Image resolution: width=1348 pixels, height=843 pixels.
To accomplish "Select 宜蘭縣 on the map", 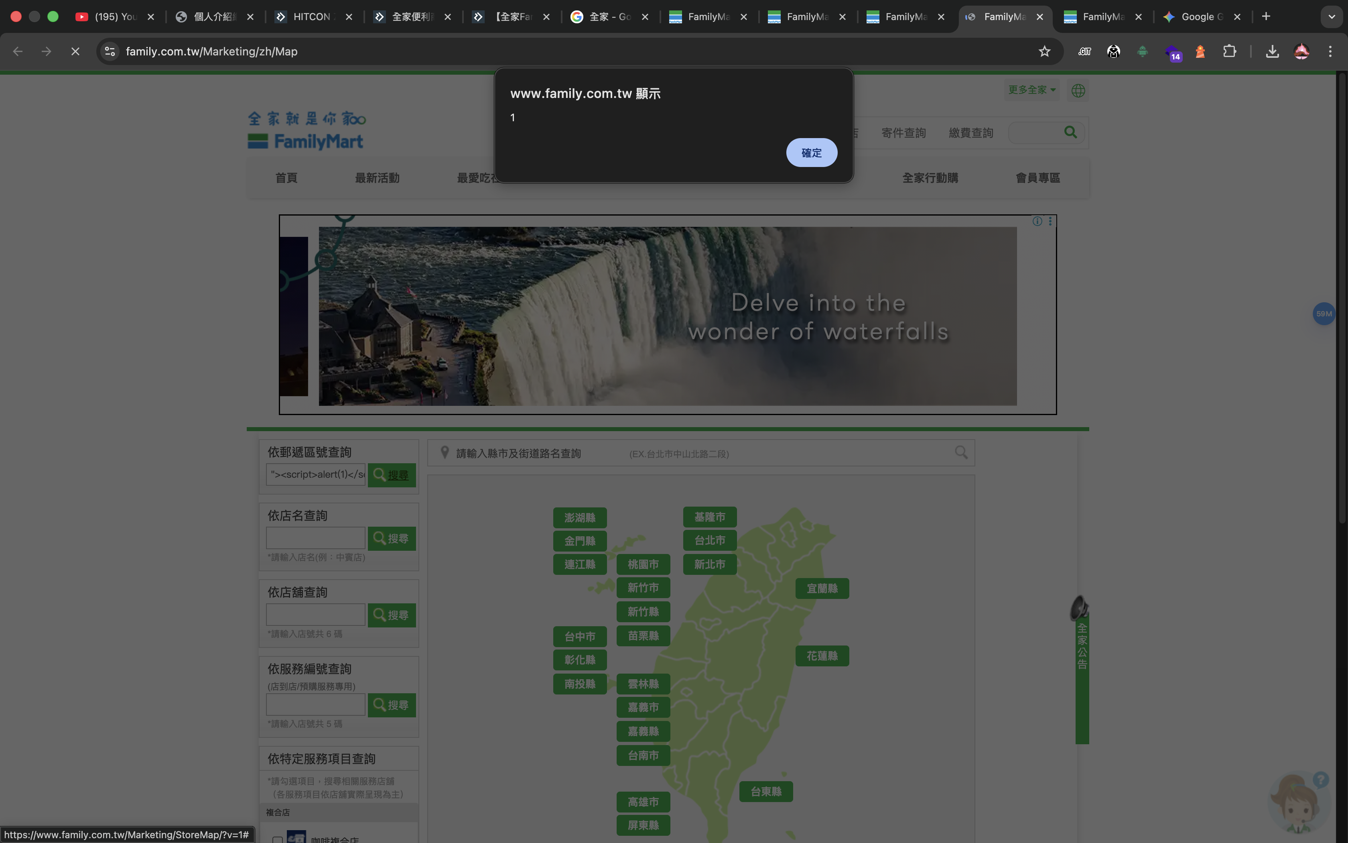I will click(x=822, y=589).
